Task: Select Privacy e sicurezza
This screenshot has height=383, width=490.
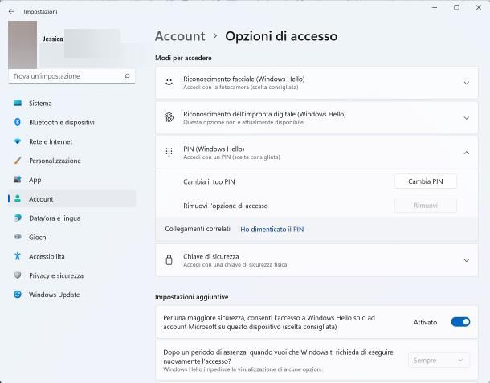Action: click(72, 275)
